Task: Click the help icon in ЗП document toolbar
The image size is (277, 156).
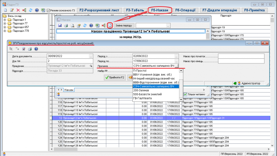Action: pyautogui.click(x=36, y=49)
